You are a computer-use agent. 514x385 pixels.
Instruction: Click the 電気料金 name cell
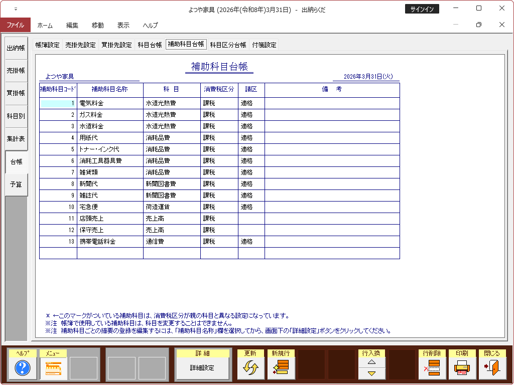tap(110, 103)
